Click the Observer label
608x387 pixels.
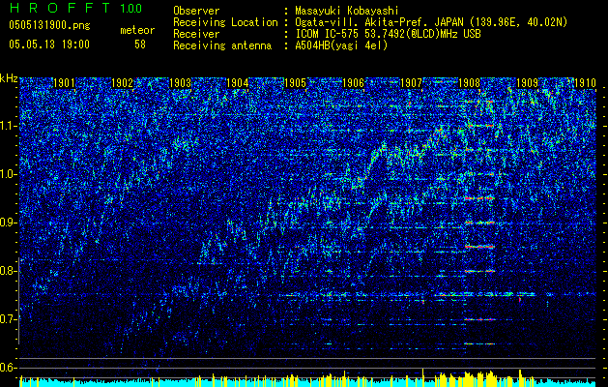tap(196, 11)
